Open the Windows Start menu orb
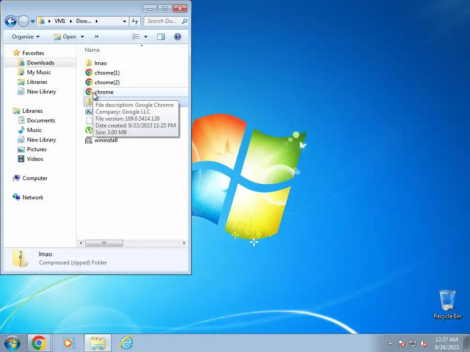 (12, 343)
